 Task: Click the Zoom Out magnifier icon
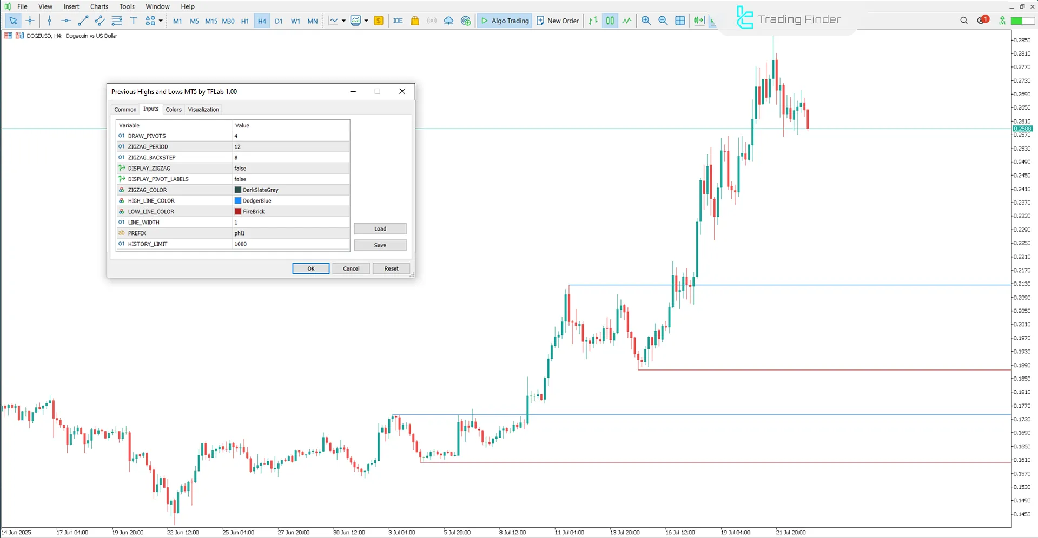pos(663,21)
